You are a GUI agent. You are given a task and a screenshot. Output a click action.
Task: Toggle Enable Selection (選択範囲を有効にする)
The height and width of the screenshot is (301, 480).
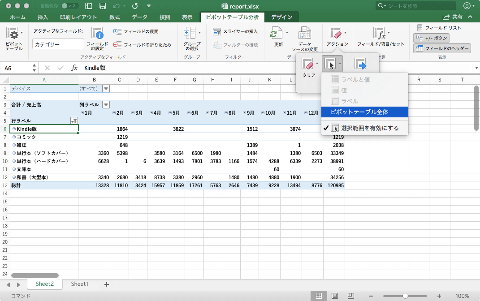coord(364,128)
